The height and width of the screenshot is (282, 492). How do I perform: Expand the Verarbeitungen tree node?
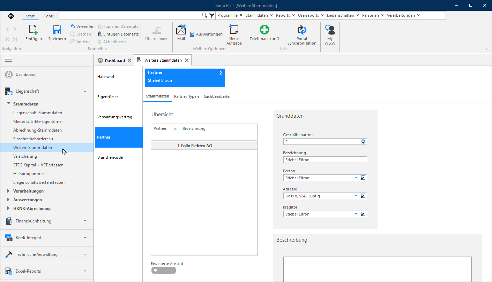click(x=9, y=191)
